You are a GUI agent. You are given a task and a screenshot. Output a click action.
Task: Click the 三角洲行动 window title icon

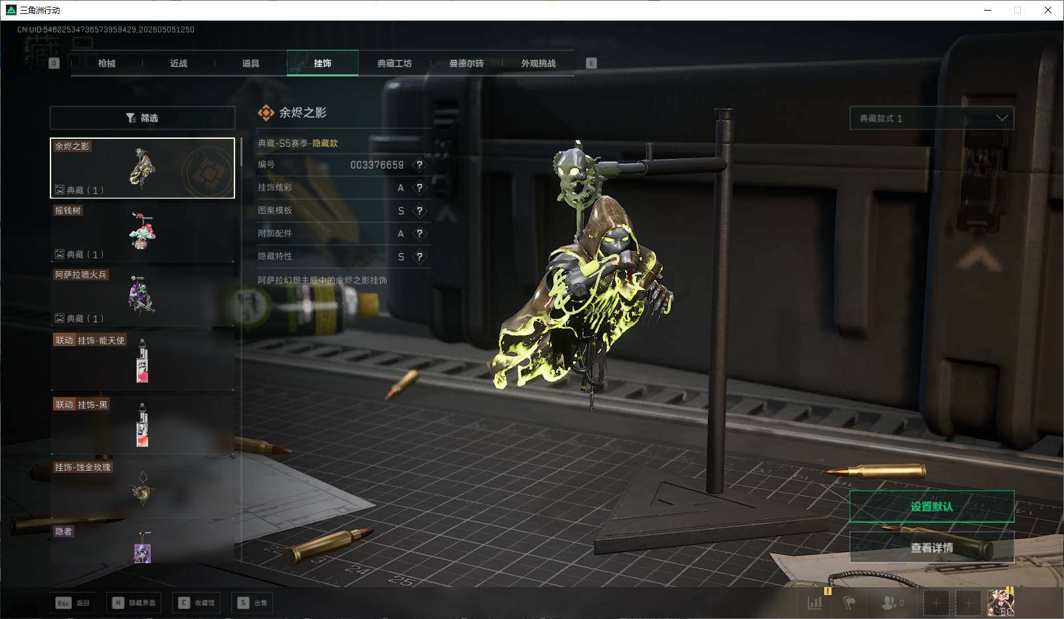11,10
